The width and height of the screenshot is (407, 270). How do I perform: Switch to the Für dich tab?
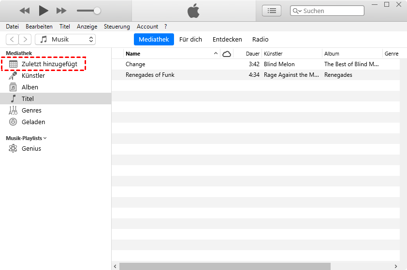(190, 40)
